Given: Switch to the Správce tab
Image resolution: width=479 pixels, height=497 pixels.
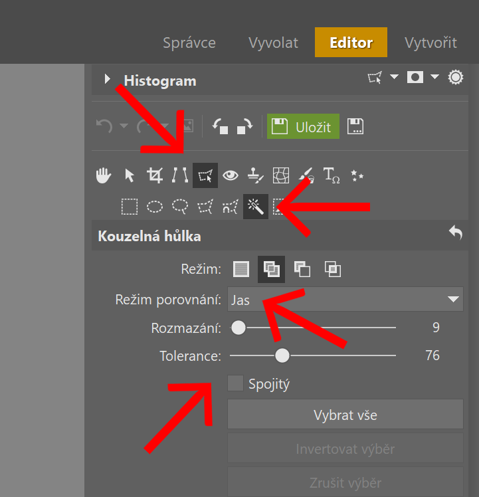Looking at the screenshot, I should pos(189,43).
